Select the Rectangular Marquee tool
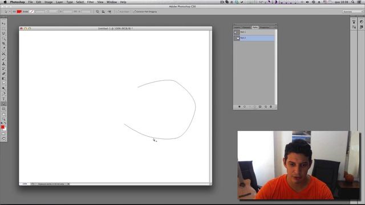 [3, 28]
